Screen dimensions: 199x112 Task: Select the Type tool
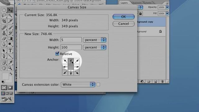[x=10, y=50]
